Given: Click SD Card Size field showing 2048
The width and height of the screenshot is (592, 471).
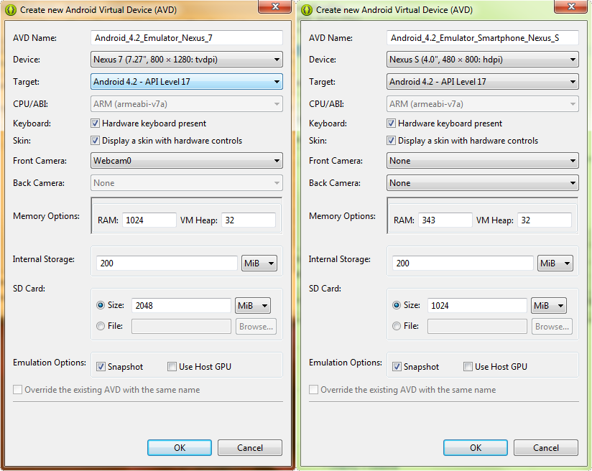Looking at the screenshot, I should 181,305.
